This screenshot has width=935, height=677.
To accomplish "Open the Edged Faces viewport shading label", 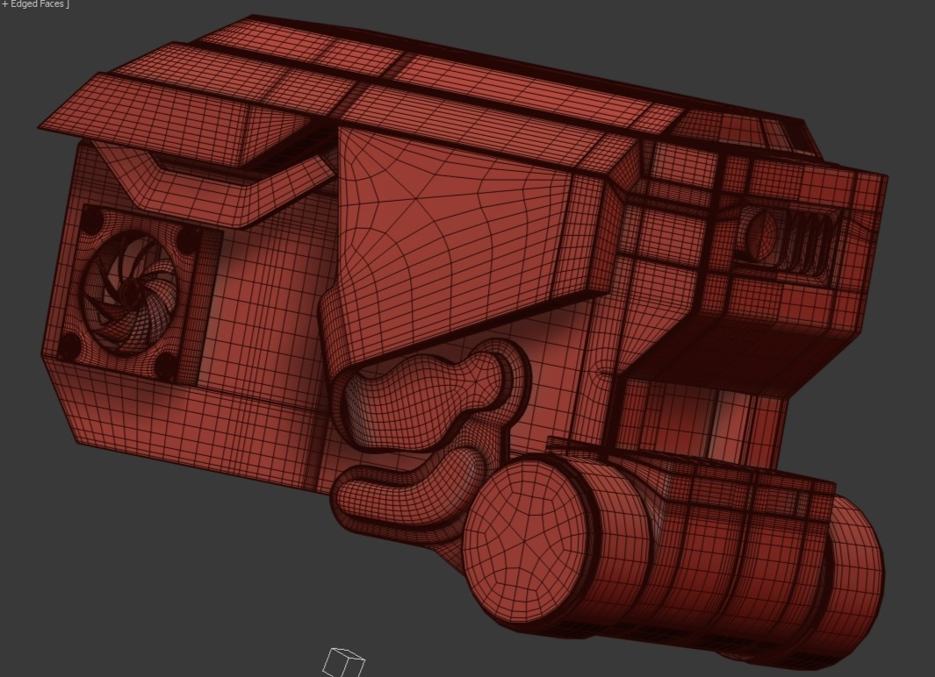I will [37, 4].
